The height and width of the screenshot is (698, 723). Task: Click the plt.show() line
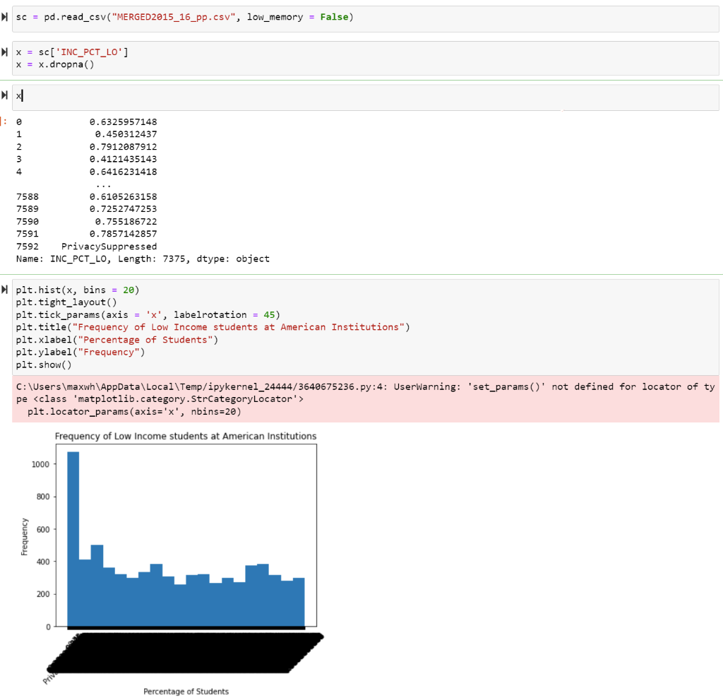tap(42, 364)
